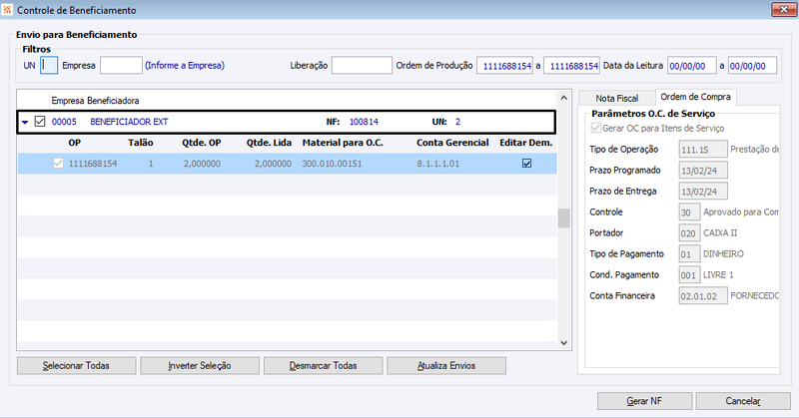Click the Prazo de Entrega date field
The height and width of the screenshot is (418, 799).
tap(703, 191)
